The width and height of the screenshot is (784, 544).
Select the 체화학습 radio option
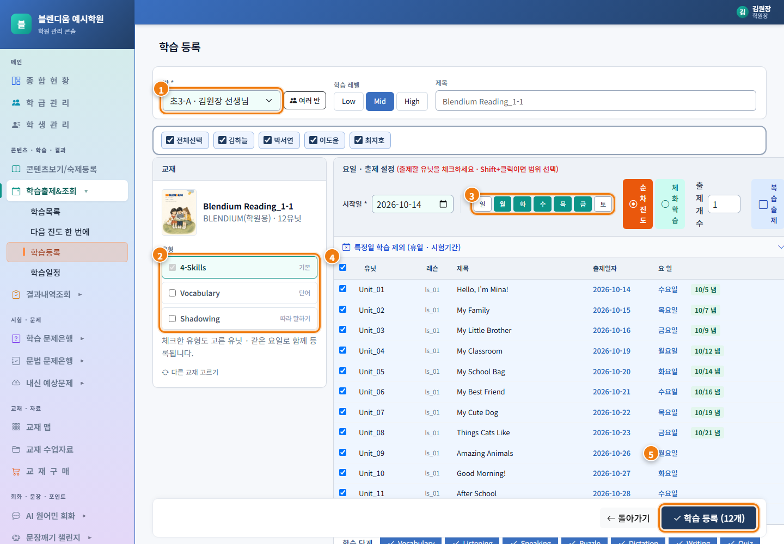pos(665,204)
